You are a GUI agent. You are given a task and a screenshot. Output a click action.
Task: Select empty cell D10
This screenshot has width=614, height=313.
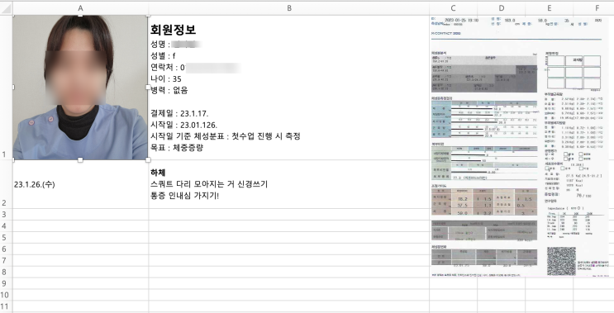pyautogui.click(x=502, y=295)
